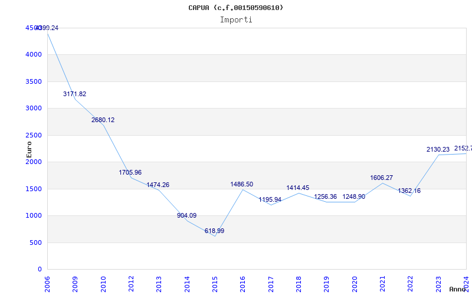The height and width of the screenshot is (295, 472).
Task: Click the Anno x-axis label
Action: 458,289
